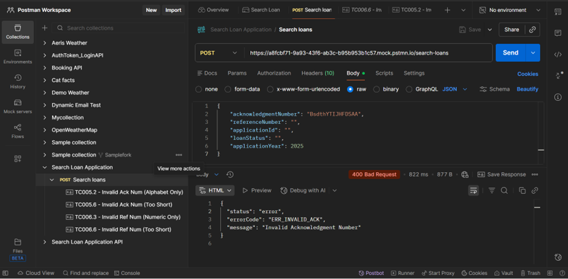Open the No environment selector
568x279 pixels.
click(509, 10)
